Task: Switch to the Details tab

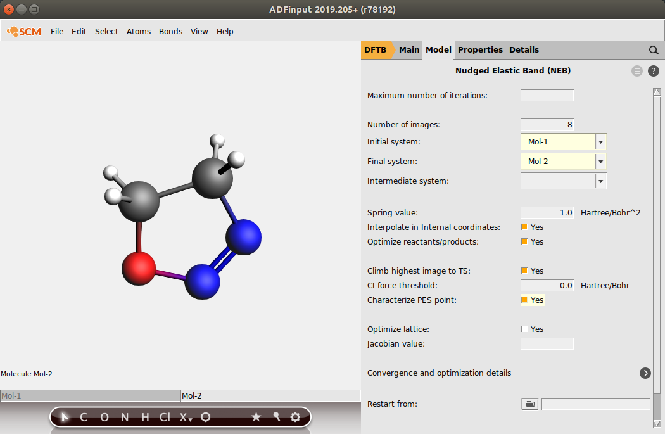Action: click(x=524, y=50)
